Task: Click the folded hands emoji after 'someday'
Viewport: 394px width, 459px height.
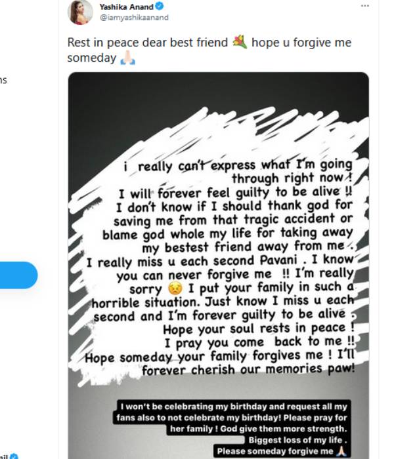Action: 127,58
